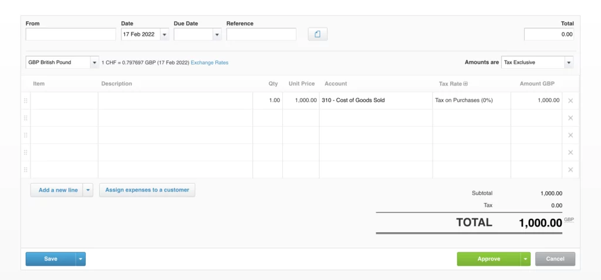Image resolution: width=601 pixels, height=280 pixels.
Task: Click the third row drag handle
Action: 26,135
